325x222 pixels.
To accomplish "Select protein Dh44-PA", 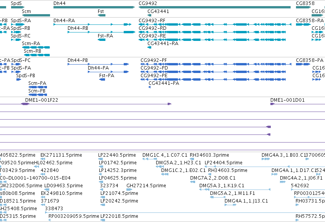I will click(108, 72).
